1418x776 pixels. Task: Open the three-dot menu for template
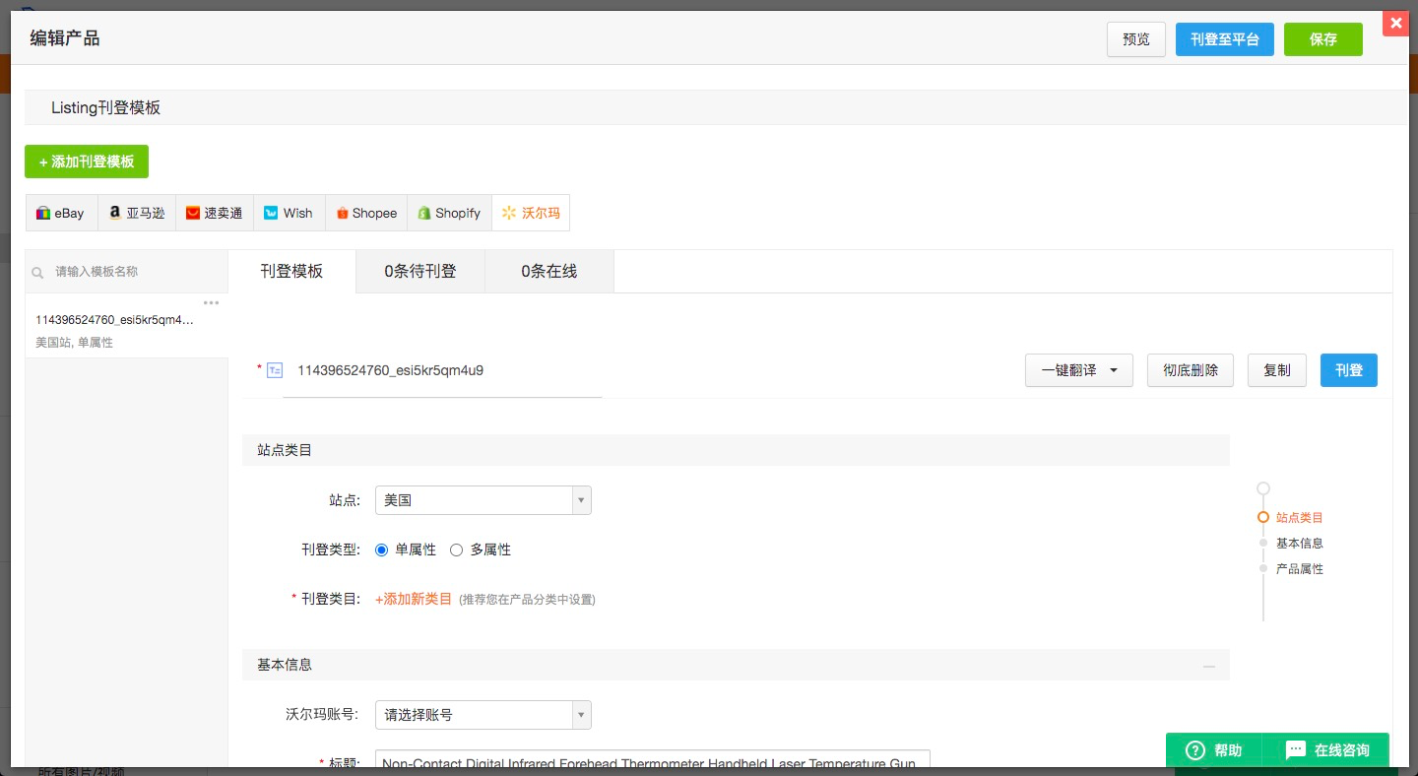point(211,302)
